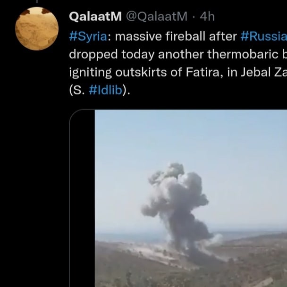Click the QalaatM display name
The height and width of the screenshot is (287, 287).
point(95,17)
